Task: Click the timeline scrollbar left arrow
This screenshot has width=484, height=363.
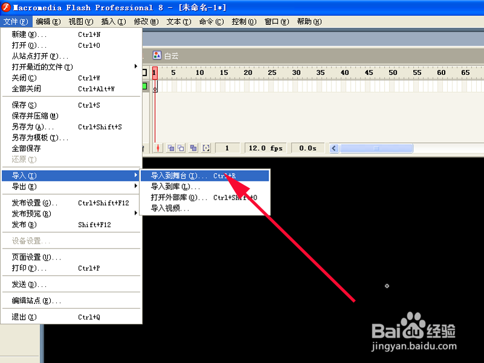Action: click(x=334, y=148)
